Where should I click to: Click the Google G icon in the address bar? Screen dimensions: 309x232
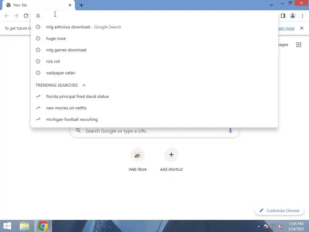coord(38,16)
